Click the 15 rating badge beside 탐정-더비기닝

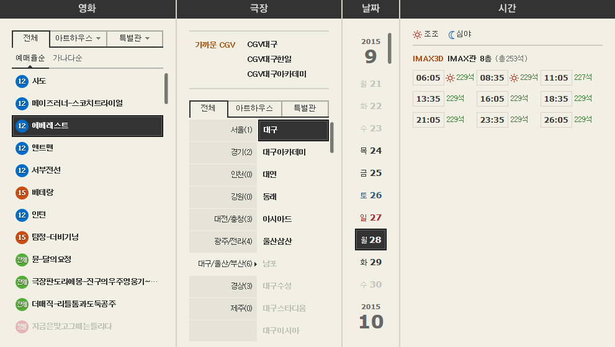pos(22,237)
